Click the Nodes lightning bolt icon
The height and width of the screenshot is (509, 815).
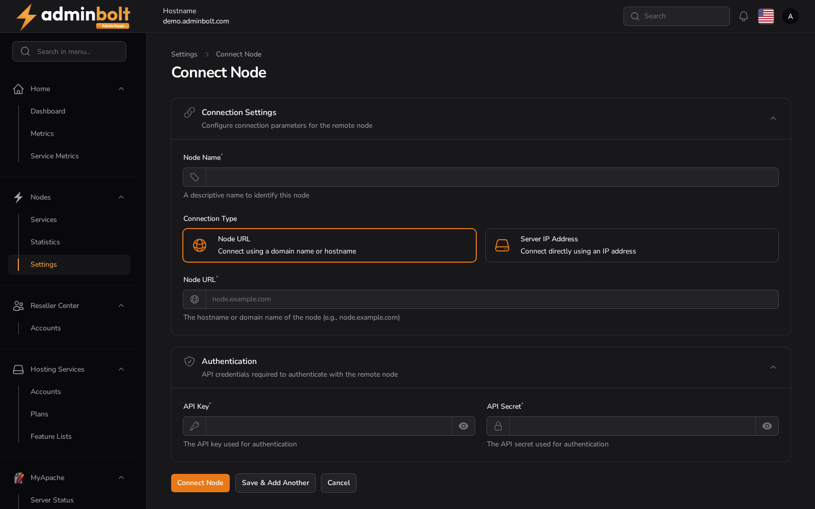18,197
